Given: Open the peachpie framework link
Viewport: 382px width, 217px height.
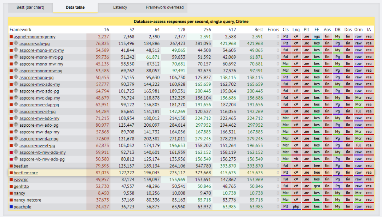Looking at the screenshot, I should [22, 207].
